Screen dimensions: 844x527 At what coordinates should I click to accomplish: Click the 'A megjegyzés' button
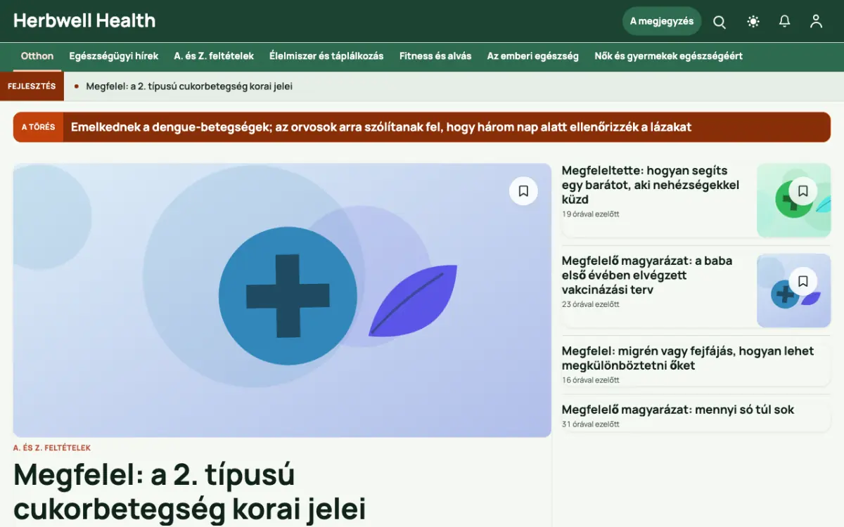[x=662, y=21]
